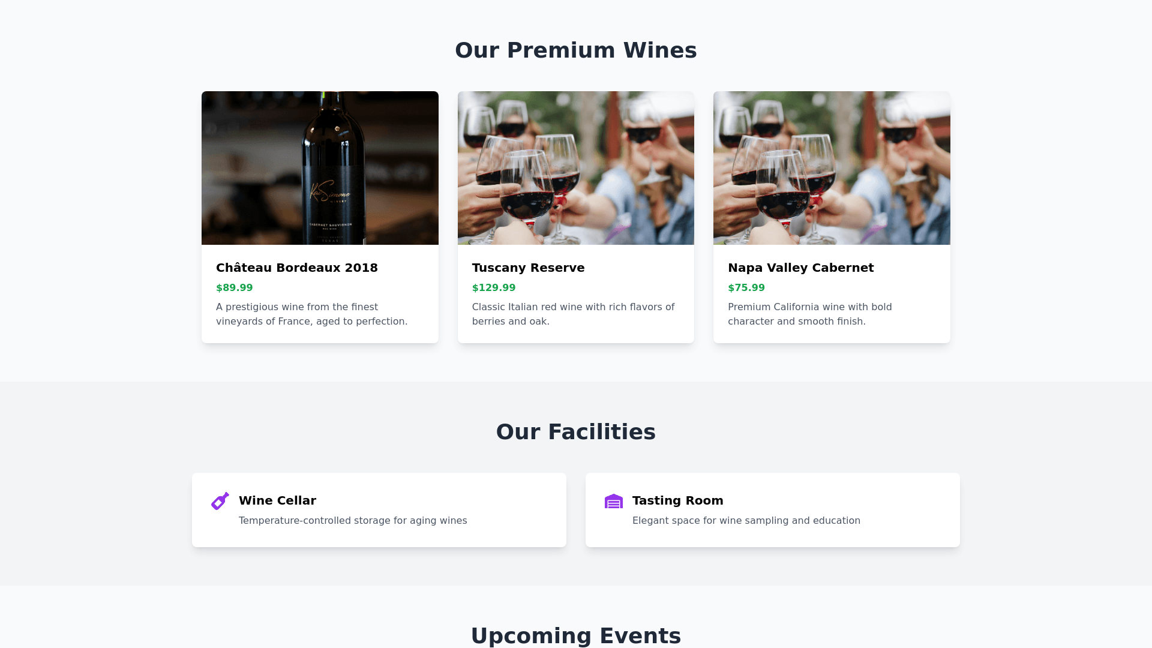The height and width of the screenshot is (648, 1152).
Task: Click the Our Premium Wines heading
Action: [575, 50]
